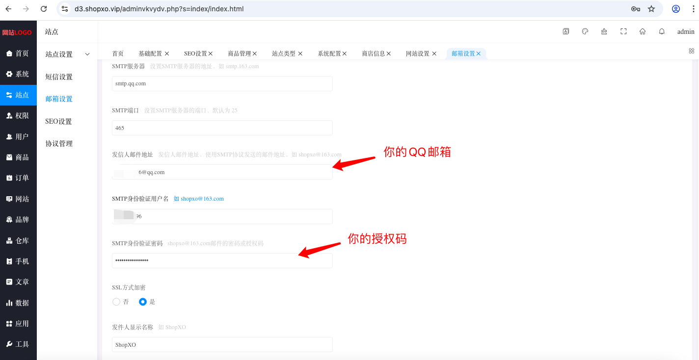Click the browser reload button
The width and height of the screenshot is (699, 360).
(x=44, y=9)
